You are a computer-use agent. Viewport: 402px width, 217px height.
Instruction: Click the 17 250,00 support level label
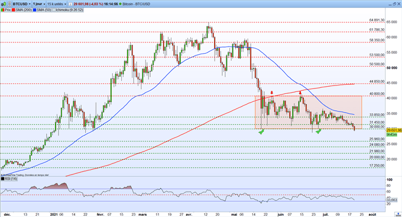pyautogui.click(x=377, y=166)
